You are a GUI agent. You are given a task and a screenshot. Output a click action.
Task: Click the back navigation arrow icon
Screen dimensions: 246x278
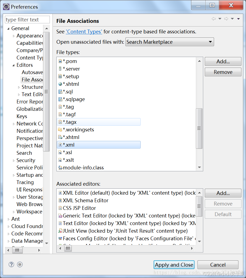click(214, 19)
